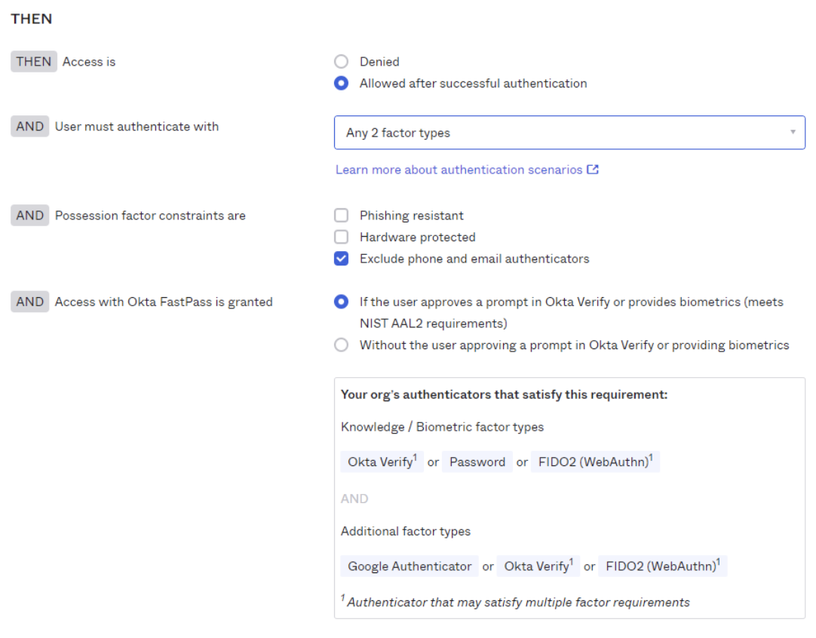Uncheck Exclude phone and email authenticators

click(x=342, y=259)
